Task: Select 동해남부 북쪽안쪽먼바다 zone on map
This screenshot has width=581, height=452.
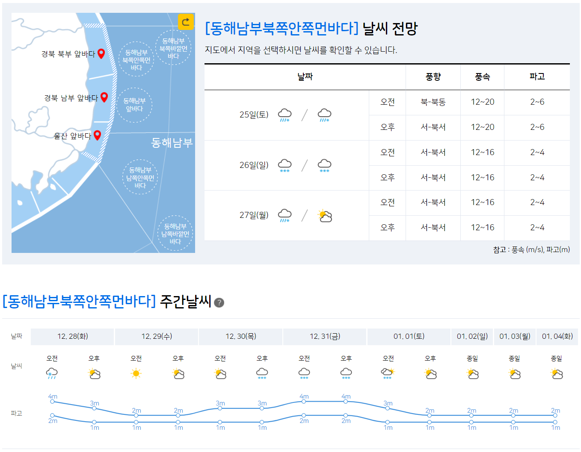Action: (136, 59)
